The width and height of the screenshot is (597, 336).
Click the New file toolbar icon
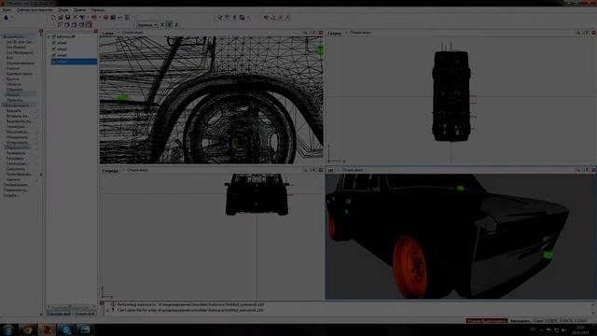(53, 18)
